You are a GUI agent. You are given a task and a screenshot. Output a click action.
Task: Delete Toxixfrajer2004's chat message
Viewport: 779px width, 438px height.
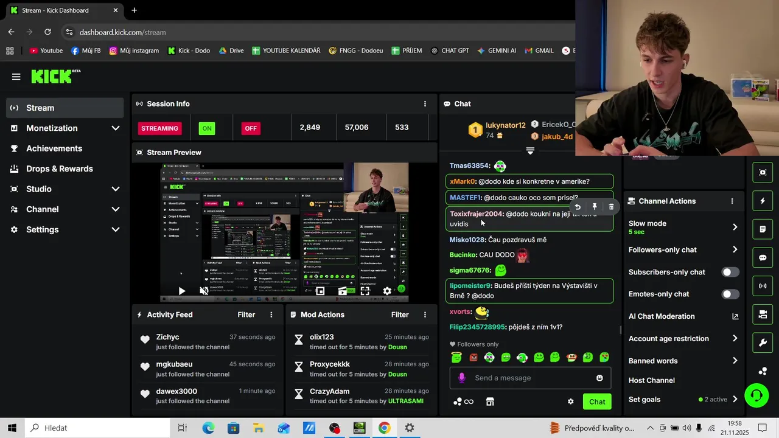[612, 207]
